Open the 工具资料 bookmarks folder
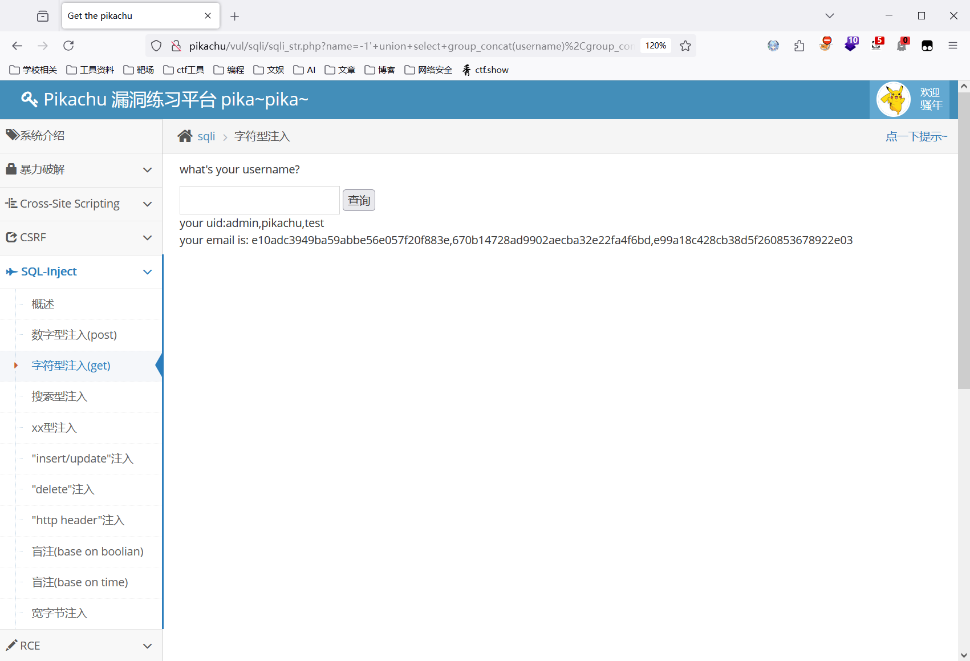Image resolution: width=970 pixels, height=661 pixels. click(90, 70)
